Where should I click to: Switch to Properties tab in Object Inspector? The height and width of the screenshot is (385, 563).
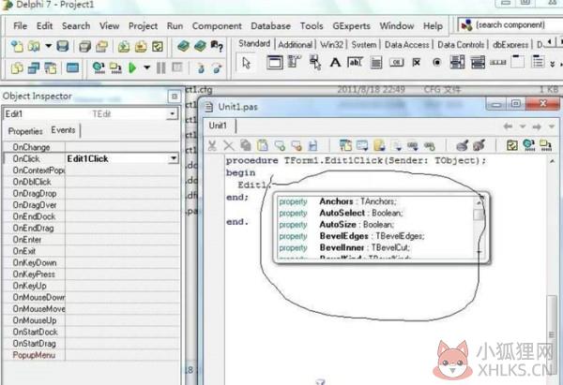[x=25, y=131]
